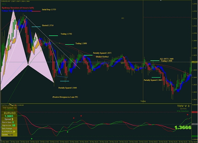Click the "THV V 3" logo in the indicator window
The height and width of the screenshot is (143, 198).
click(183, 106)
